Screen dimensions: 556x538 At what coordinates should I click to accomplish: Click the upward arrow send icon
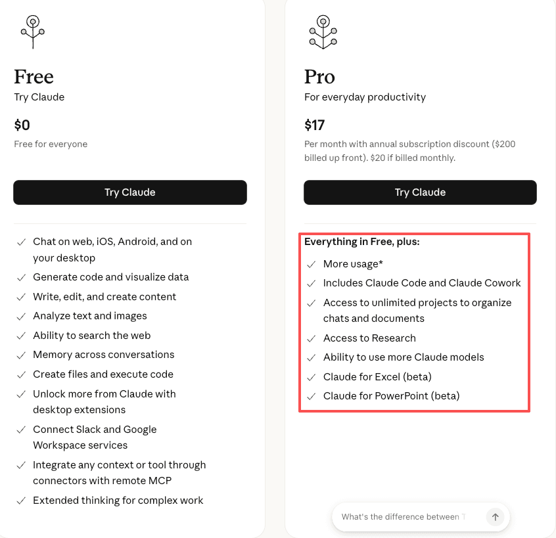point(495,517)
